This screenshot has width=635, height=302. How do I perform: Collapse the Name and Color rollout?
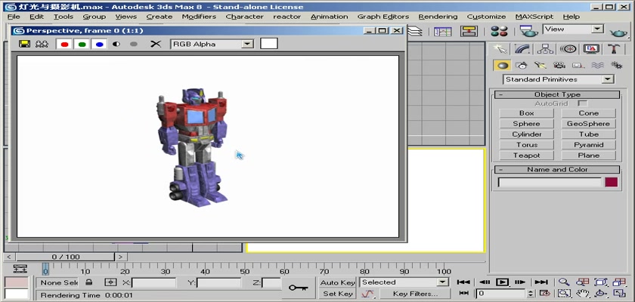click(x=557, y=169)
